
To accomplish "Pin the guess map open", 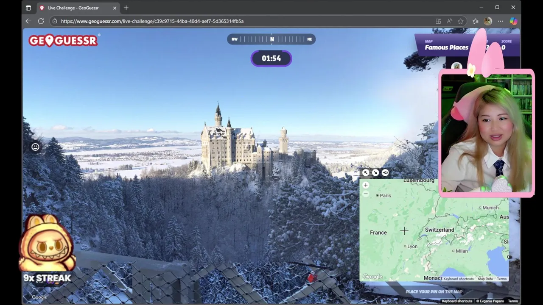I will click(x=385, y=172).
